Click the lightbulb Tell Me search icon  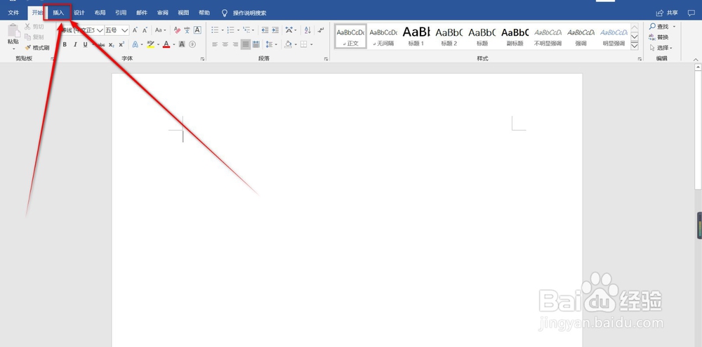pyautogui.click(x=225, y=13)
